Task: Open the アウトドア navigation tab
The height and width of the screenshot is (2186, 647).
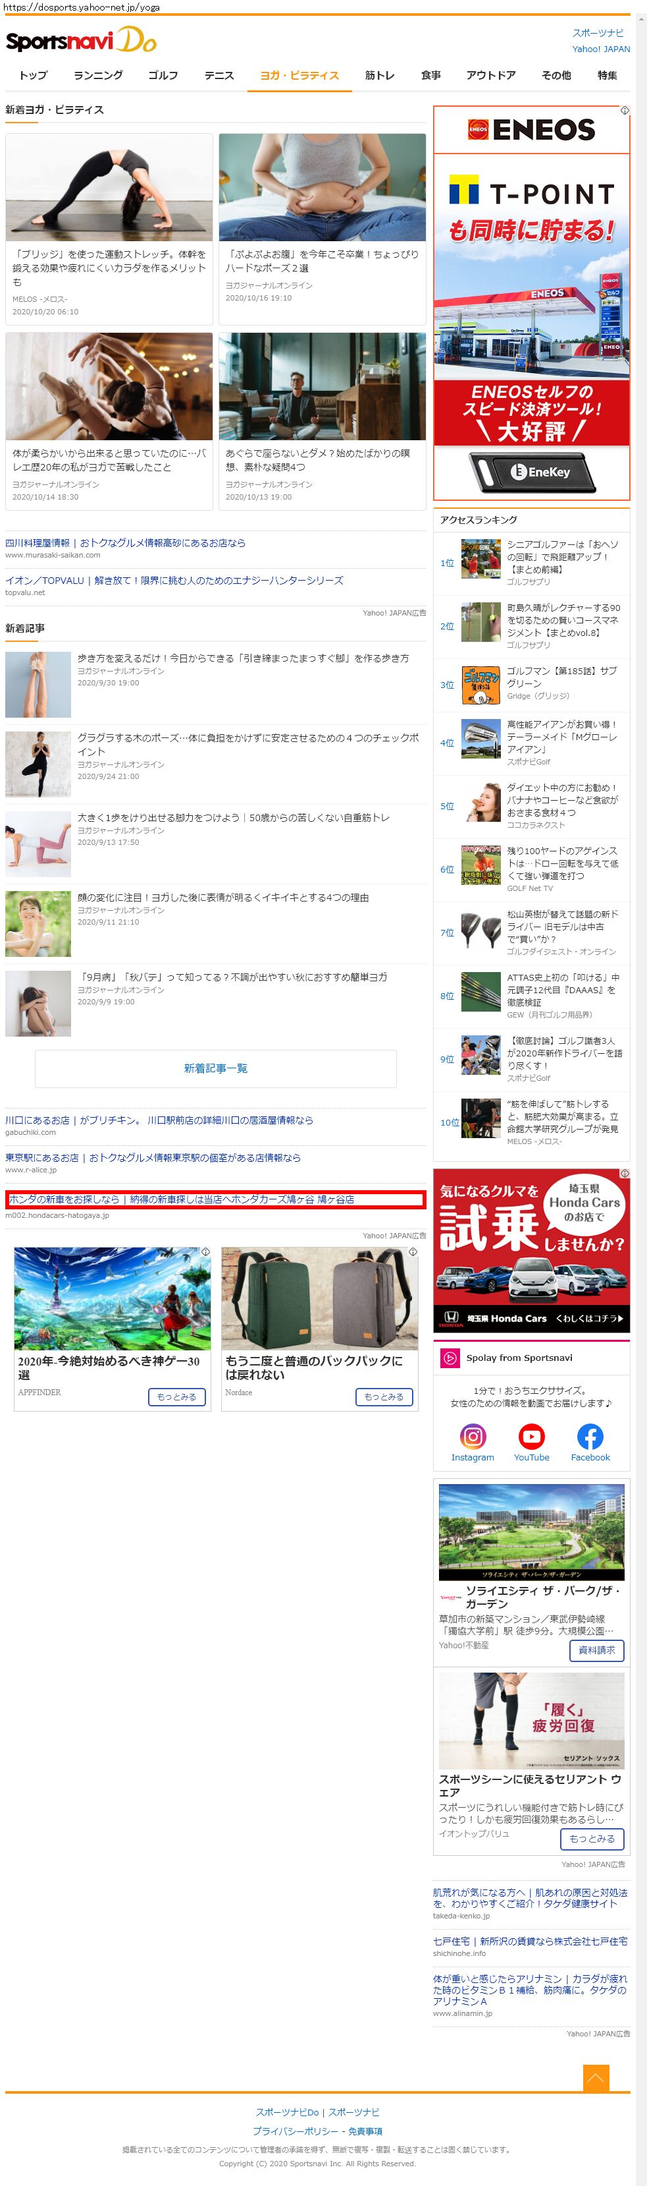Action: [491, 76]
